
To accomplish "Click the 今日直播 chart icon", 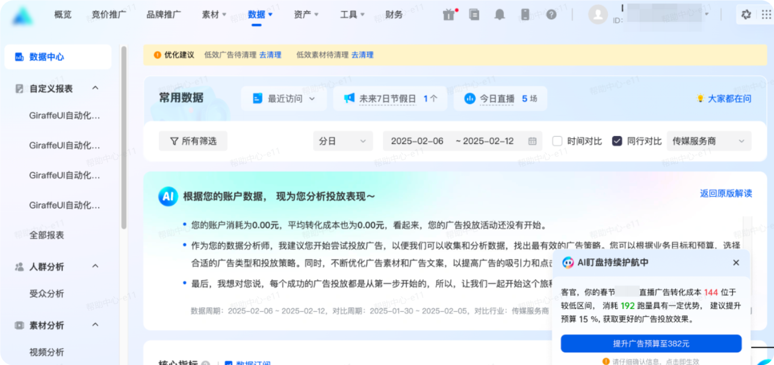I will coord(470,98).
